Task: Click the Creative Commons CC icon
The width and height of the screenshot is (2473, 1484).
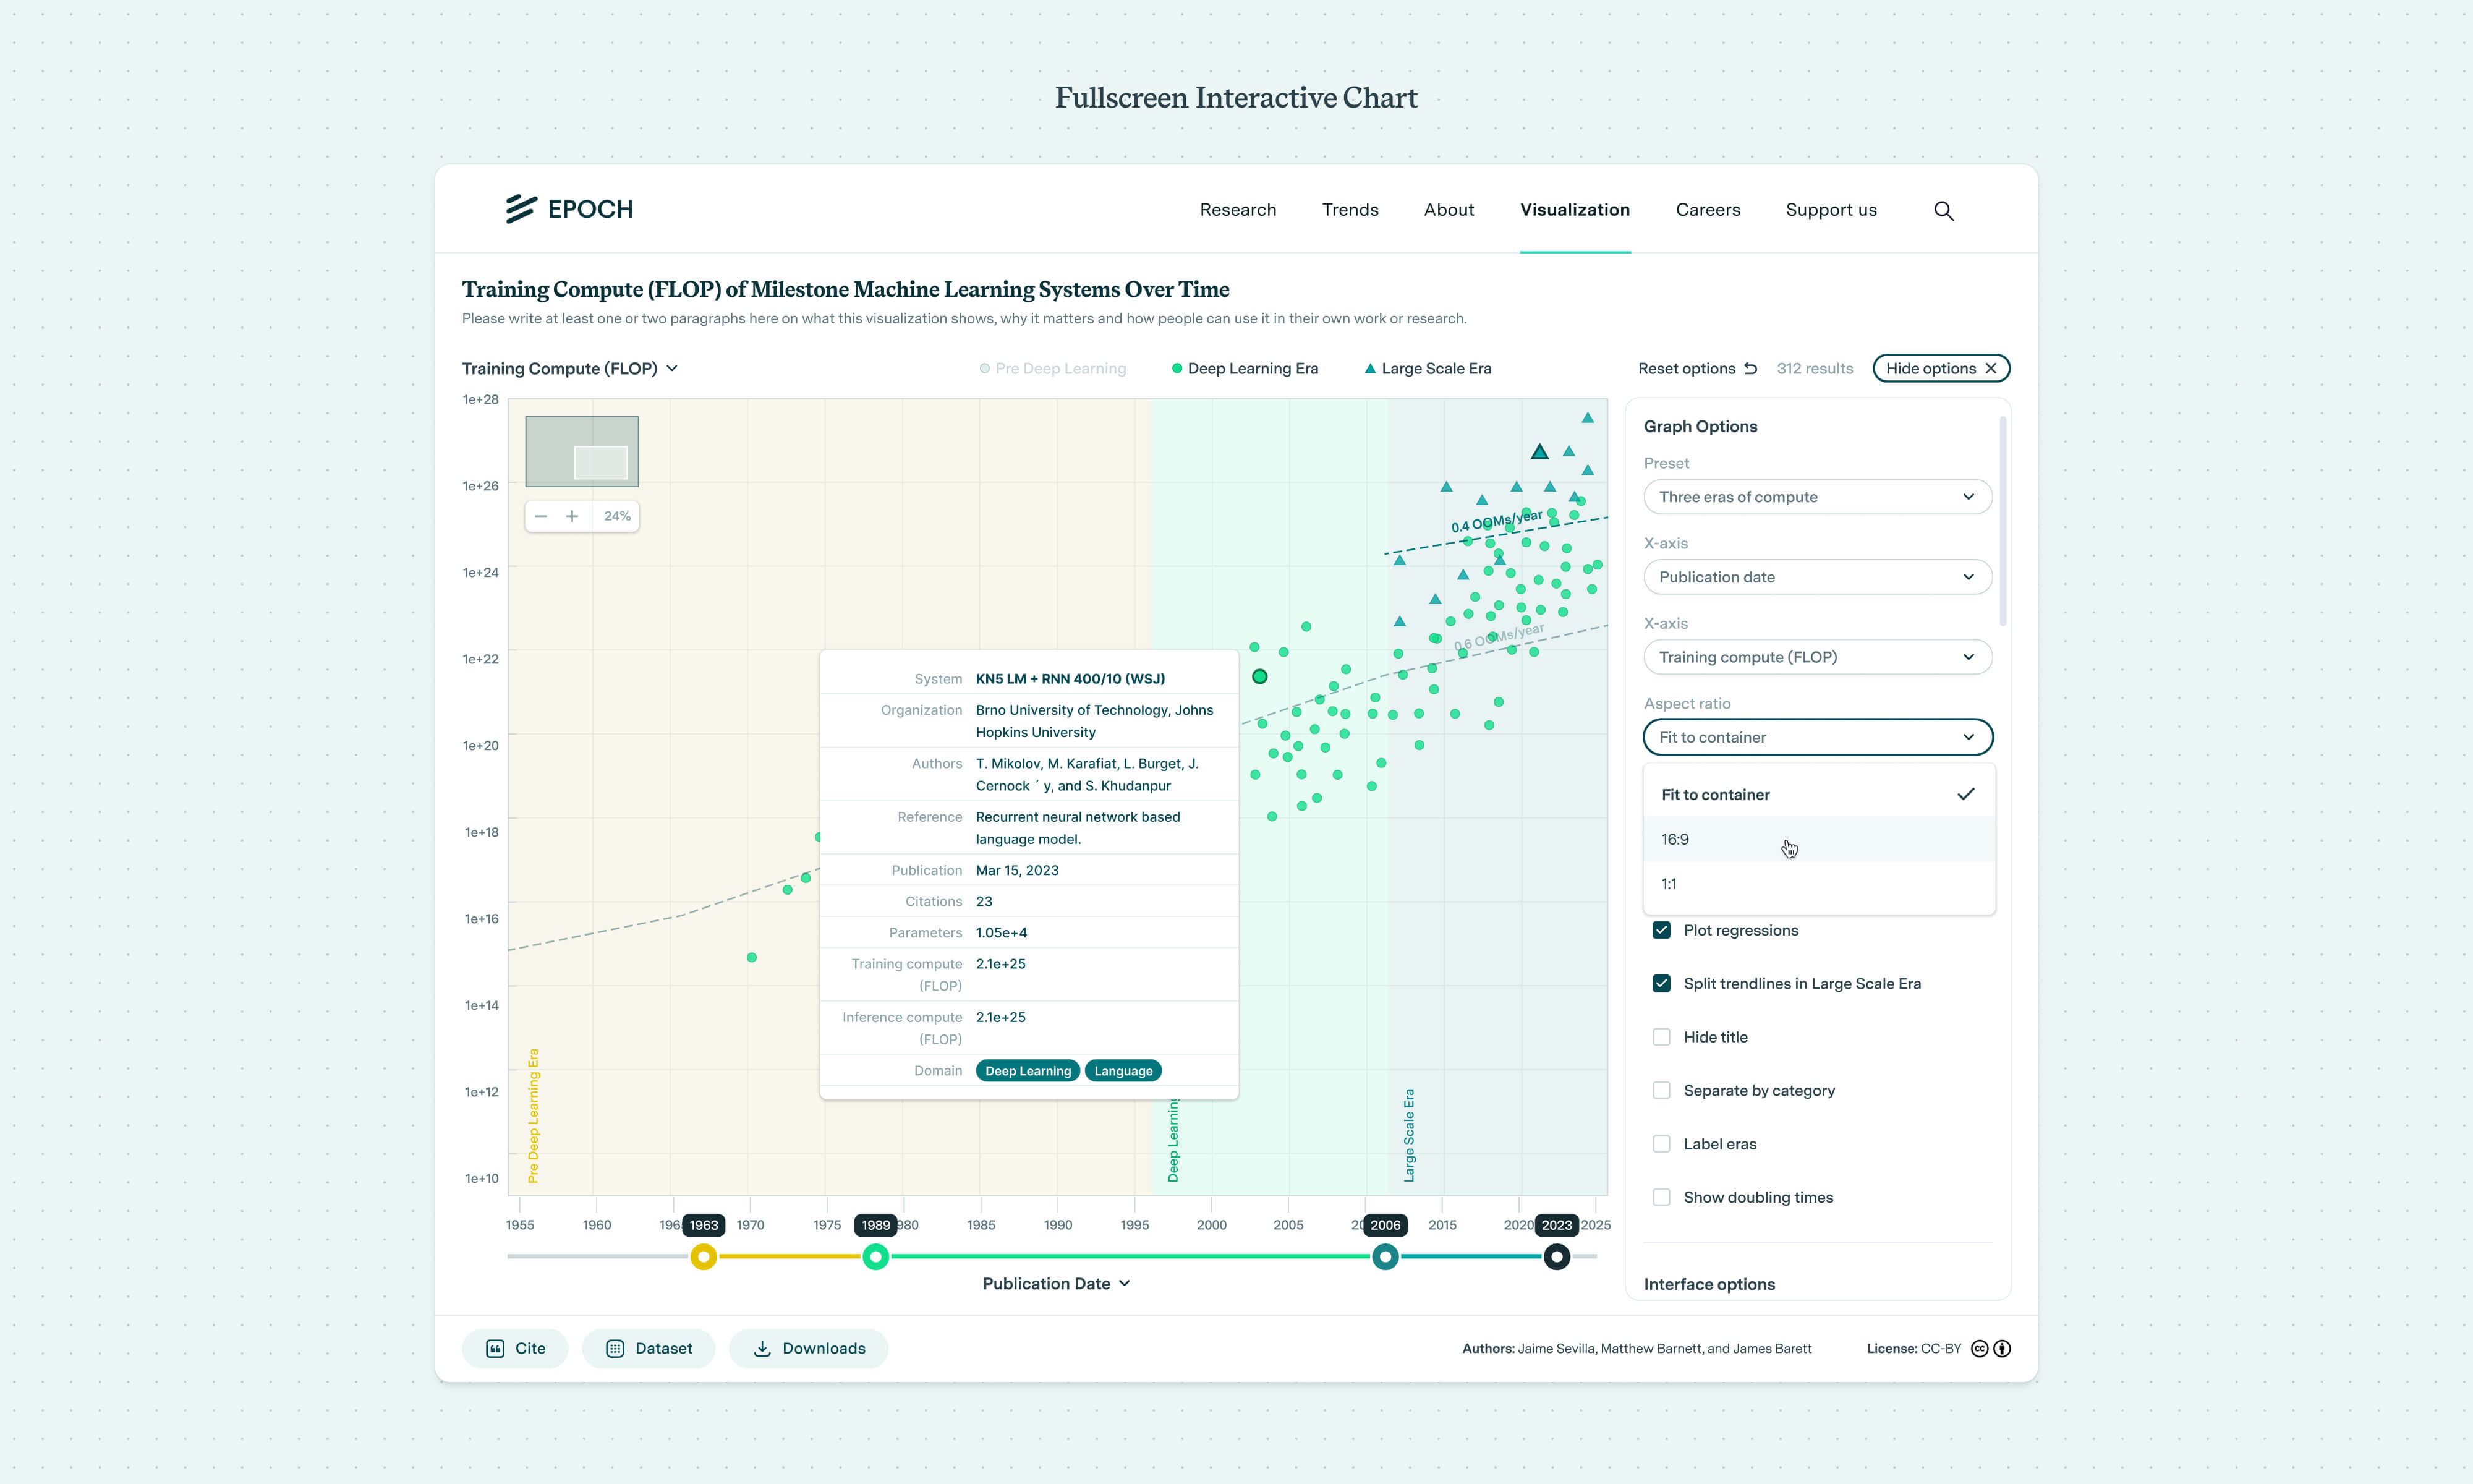Action: [x=1979, y=1348]
